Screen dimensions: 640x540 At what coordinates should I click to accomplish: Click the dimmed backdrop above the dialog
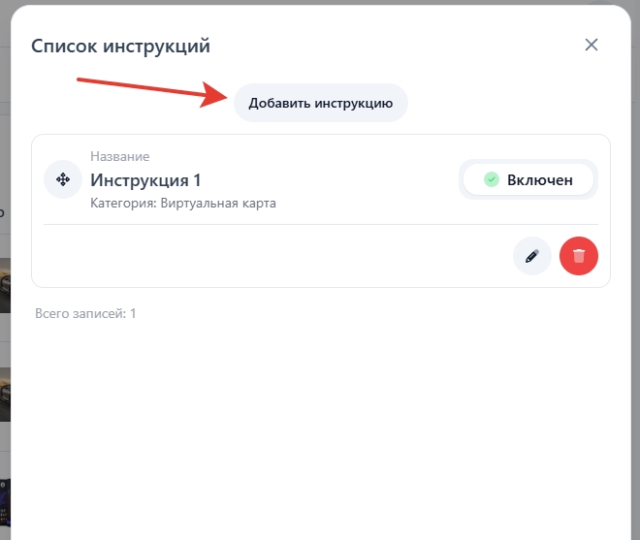click(320, 2)
